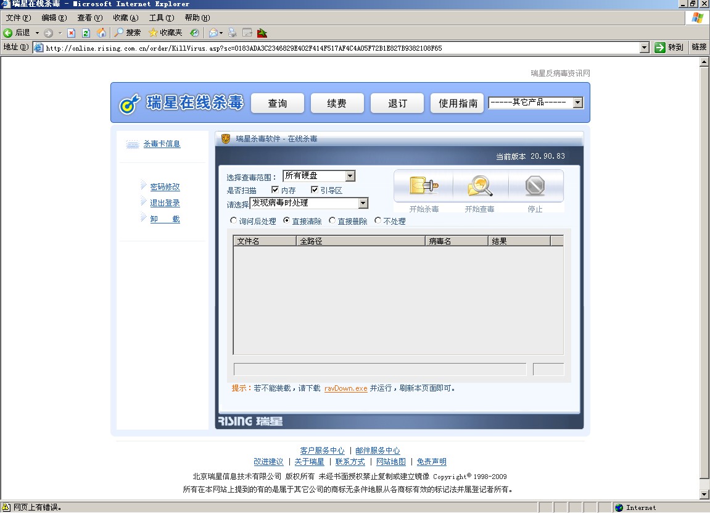Image resolution: width=710 pixels, height=513 pixels.
Task: Open the 帮助 (Help) menu
Action: [197, 18]
